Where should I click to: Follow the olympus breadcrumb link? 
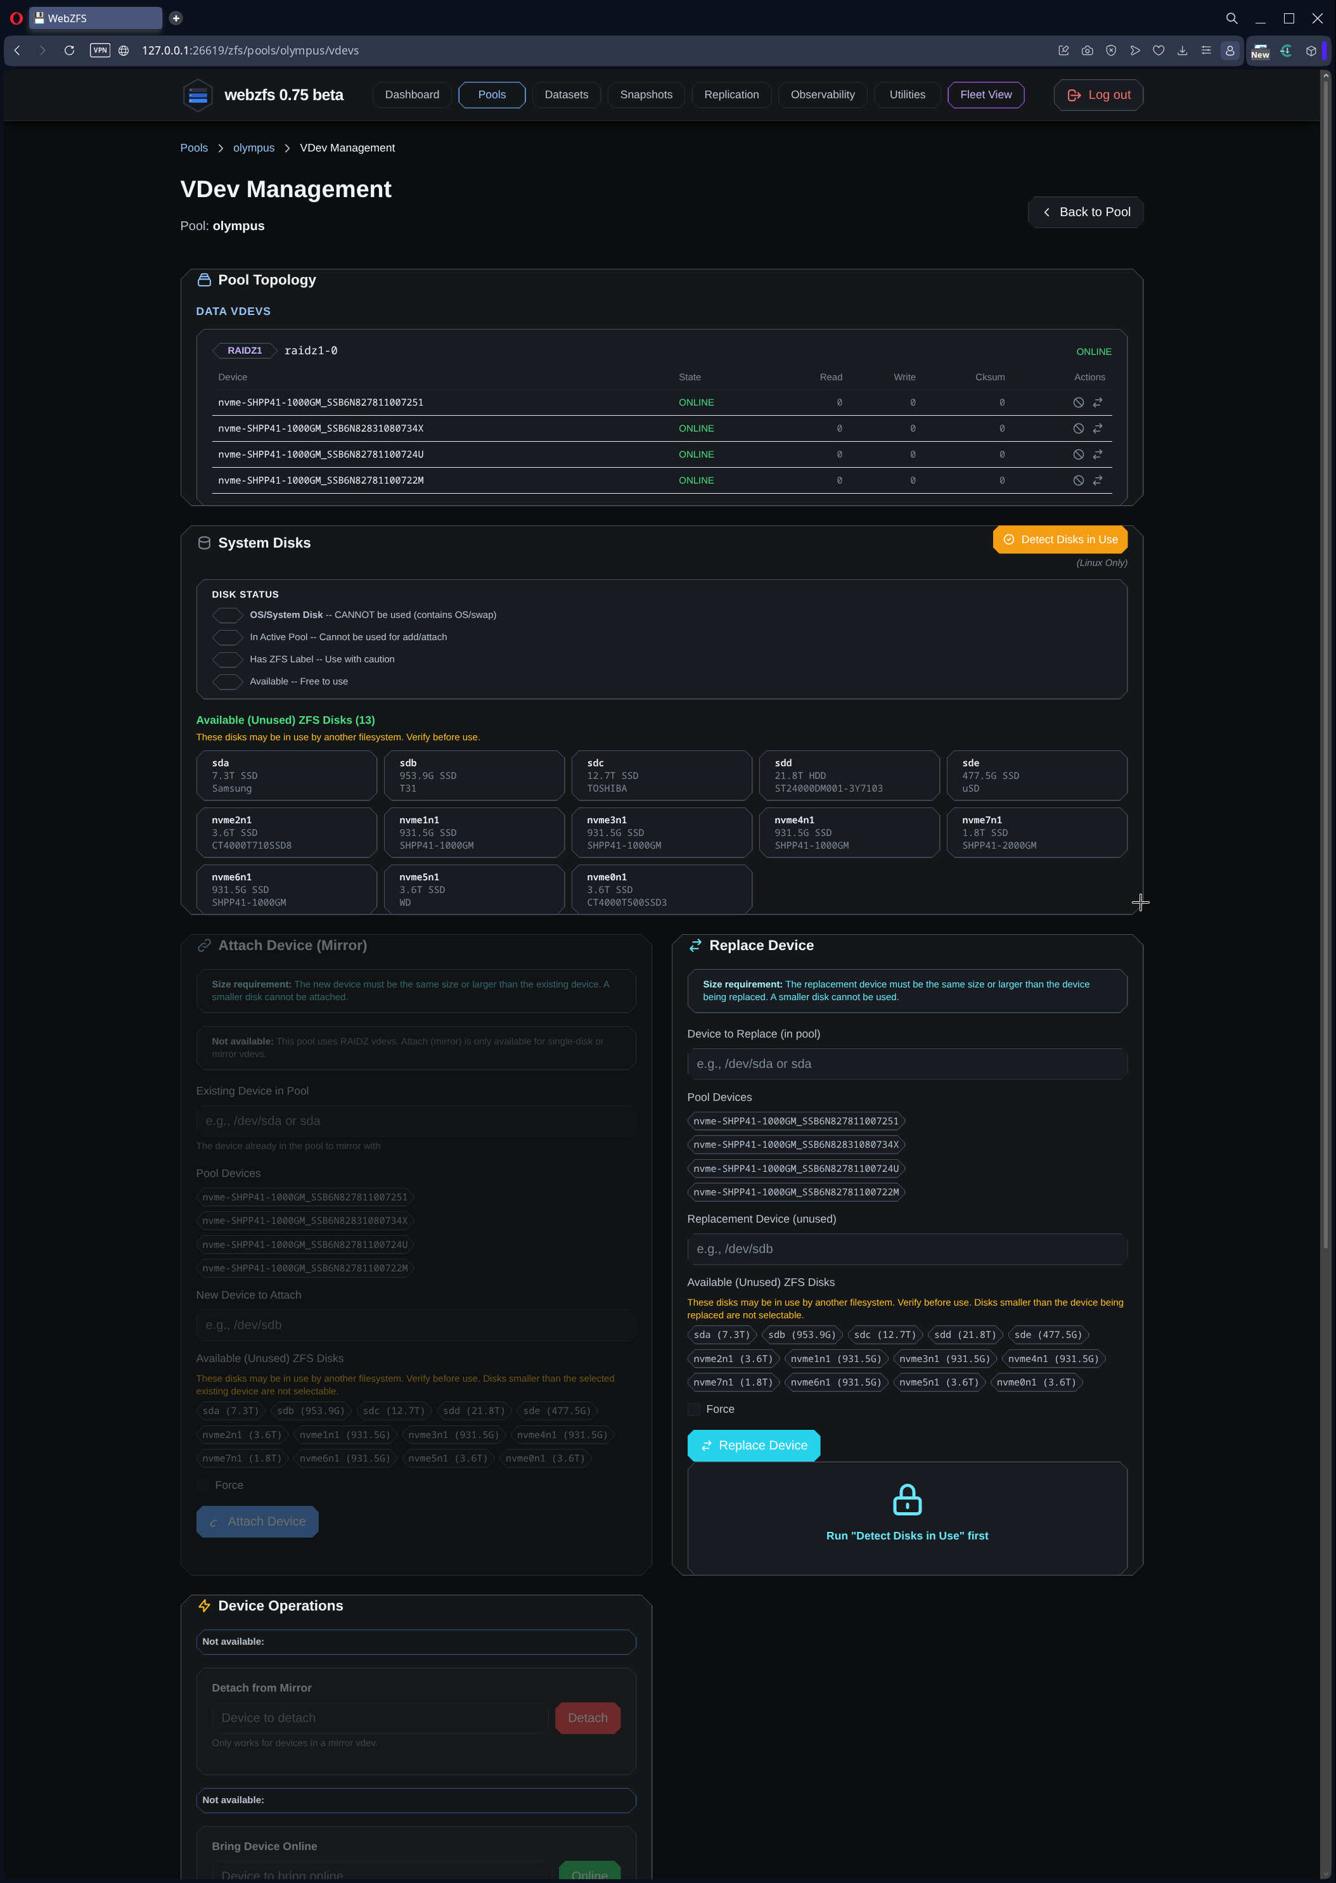[x=254, y=148]
